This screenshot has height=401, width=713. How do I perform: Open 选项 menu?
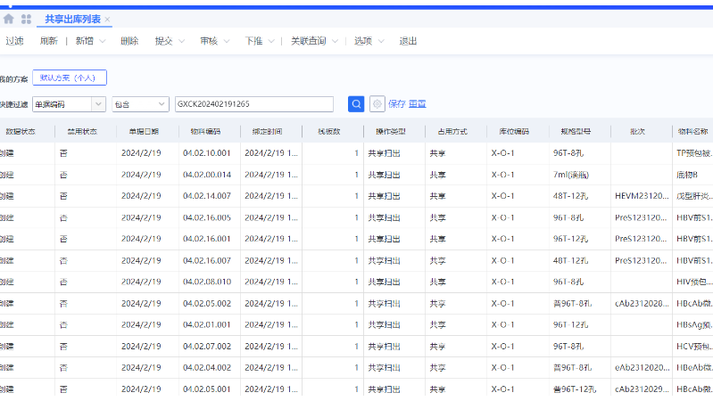363,41
